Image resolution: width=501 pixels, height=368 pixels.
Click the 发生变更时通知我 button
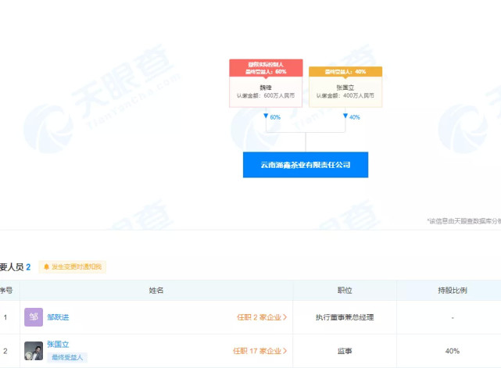72,267
